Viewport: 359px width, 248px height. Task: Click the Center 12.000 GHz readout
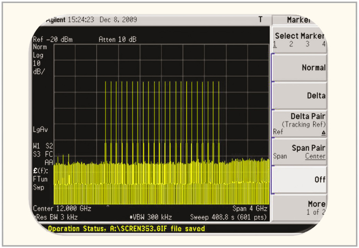click(62, 208)
